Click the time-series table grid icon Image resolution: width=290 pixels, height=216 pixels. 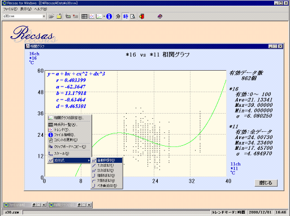click(x=84, y=16)
